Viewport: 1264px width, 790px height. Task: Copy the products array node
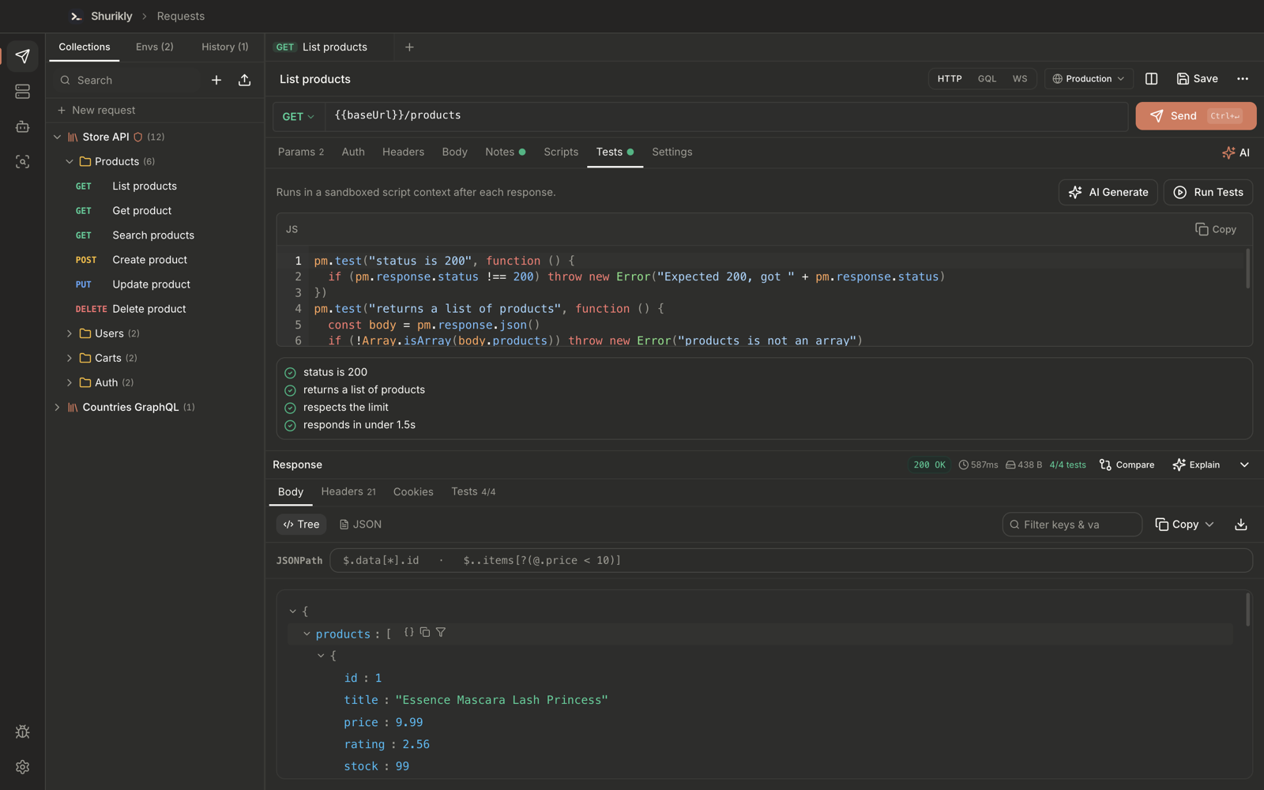(425, 632)
